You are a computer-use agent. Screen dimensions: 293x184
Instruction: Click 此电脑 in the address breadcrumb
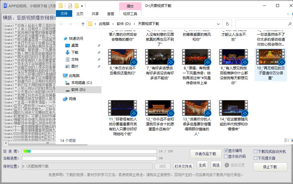(x=104, y=24)
